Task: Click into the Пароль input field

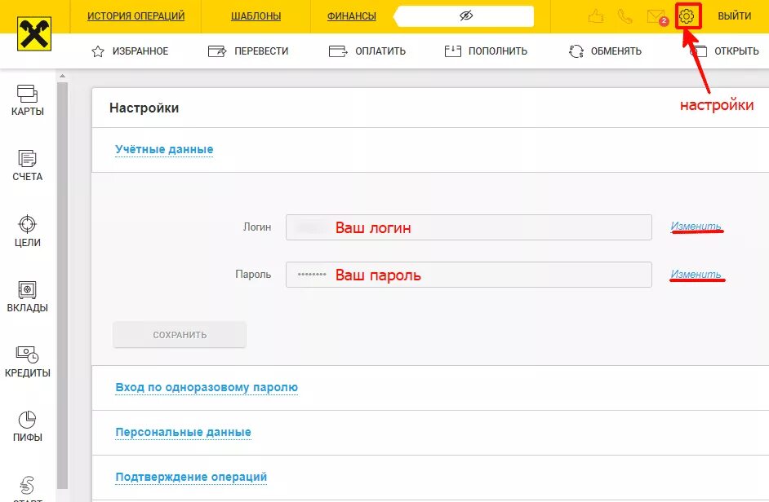Action: tap(469, 275)
